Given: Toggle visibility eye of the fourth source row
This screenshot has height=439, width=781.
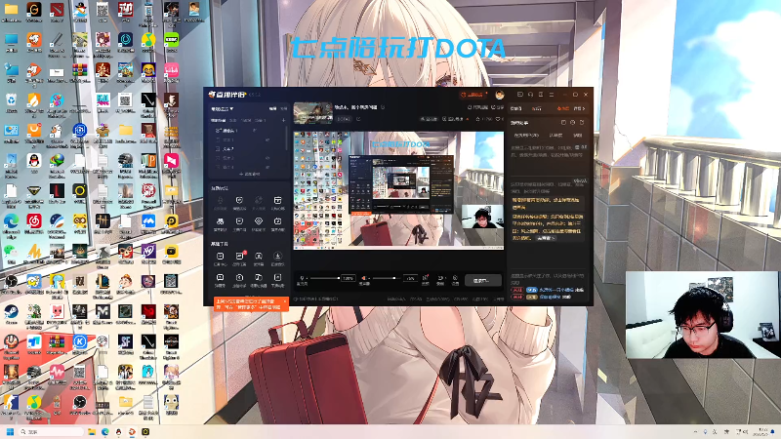Looking at the screenshot, I should coord(267,158).
